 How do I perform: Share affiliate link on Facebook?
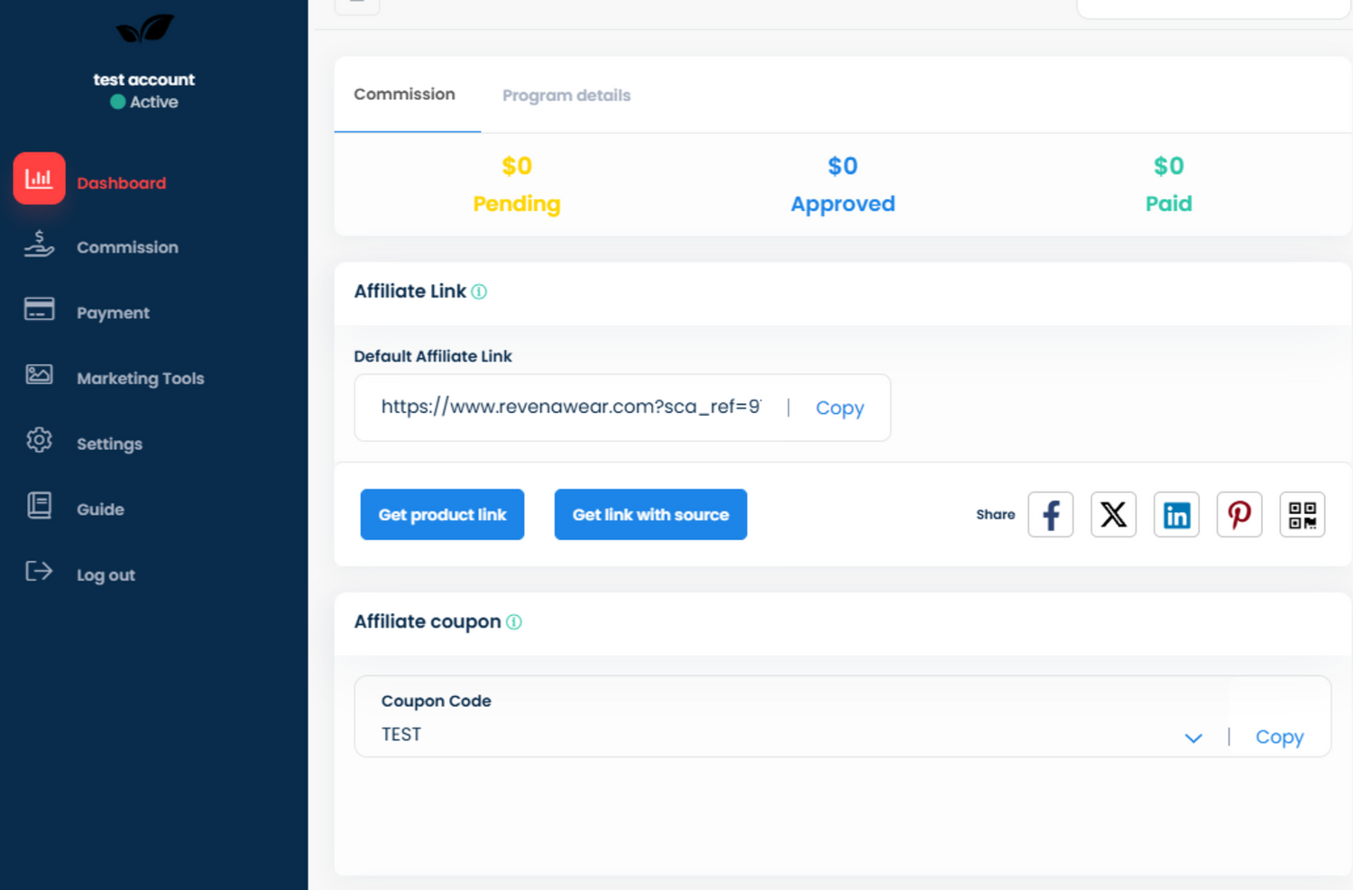click(x=1050, y=515)
